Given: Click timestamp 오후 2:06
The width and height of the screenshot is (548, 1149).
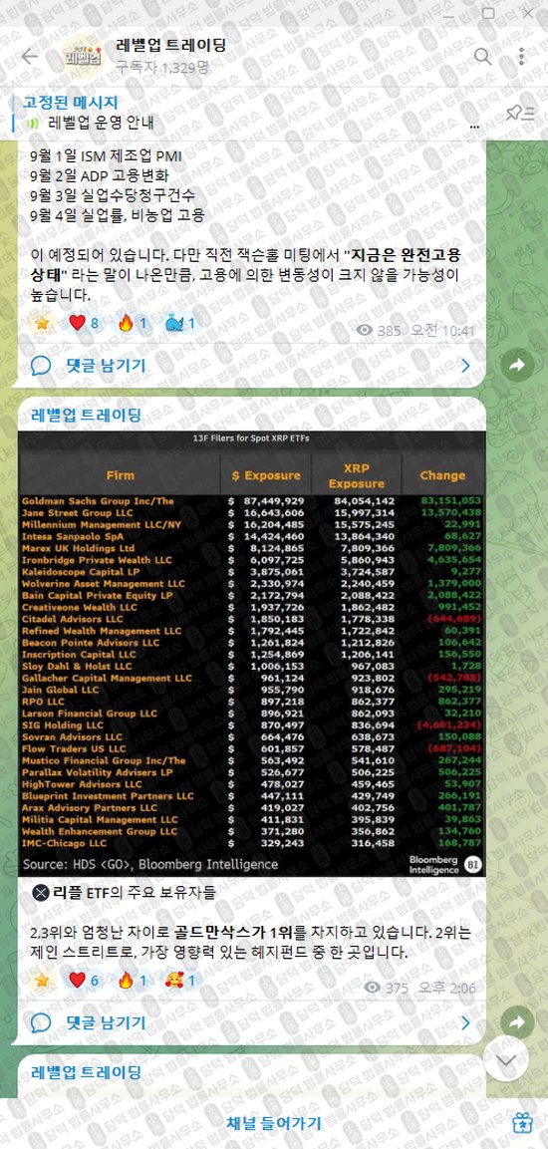Looking at the screenshot, I should (x=447, y=989).
